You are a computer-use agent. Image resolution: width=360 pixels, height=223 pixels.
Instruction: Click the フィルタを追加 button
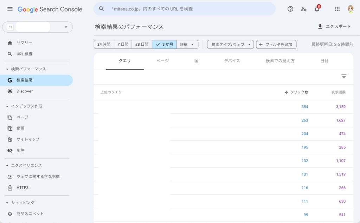coord(276,45)
